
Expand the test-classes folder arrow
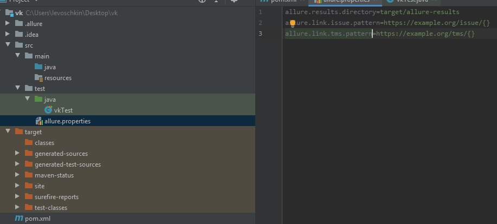pyautogui.click(x=17, y=207)
